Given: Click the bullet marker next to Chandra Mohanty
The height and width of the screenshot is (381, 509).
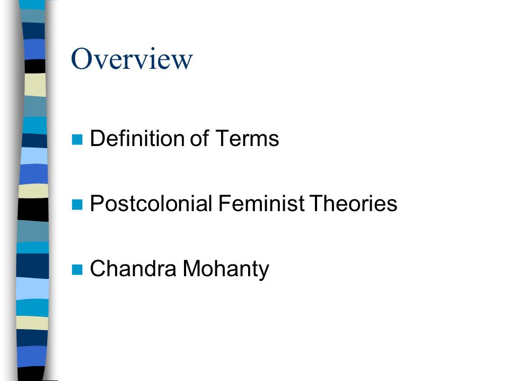Looking at the screenshot, I should click(77, 269).
